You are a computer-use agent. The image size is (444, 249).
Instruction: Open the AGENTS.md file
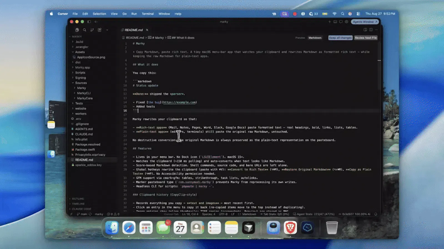point(84,129)
